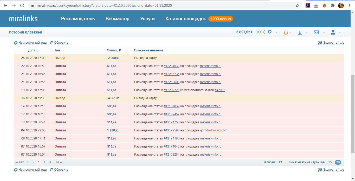The height and width of the screenshot is (181, 355).
Task: Reload the page with the browser refresh icon
Action: click(22, 5)
